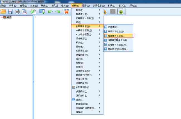Viewport: 181px width, 119px height.
Task: Open the 编辑(E) menu
Action: tap(13, 6)
